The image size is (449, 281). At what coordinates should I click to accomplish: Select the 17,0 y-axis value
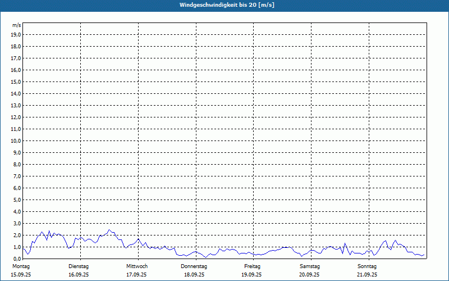point(16,58)
